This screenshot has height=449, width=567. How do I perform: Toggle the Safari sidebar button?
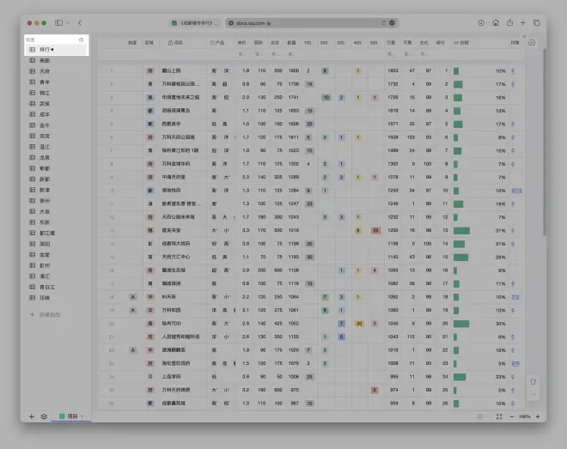click(x=59, y=22)
